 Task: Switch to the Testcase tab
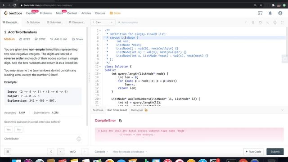click(x=98, y=110)
